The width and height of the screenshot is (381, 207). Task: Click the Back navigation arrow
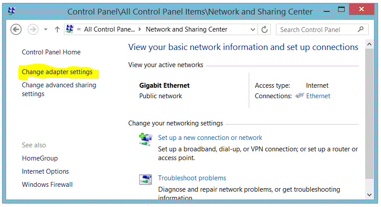16,29
